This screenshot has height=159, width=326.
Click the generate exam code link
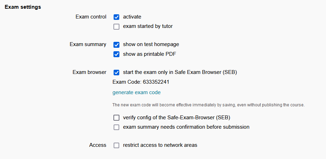coord(137,92)
